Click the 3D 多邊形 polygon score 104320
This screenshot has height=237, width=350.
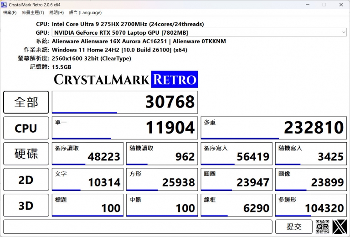[311, 206]
